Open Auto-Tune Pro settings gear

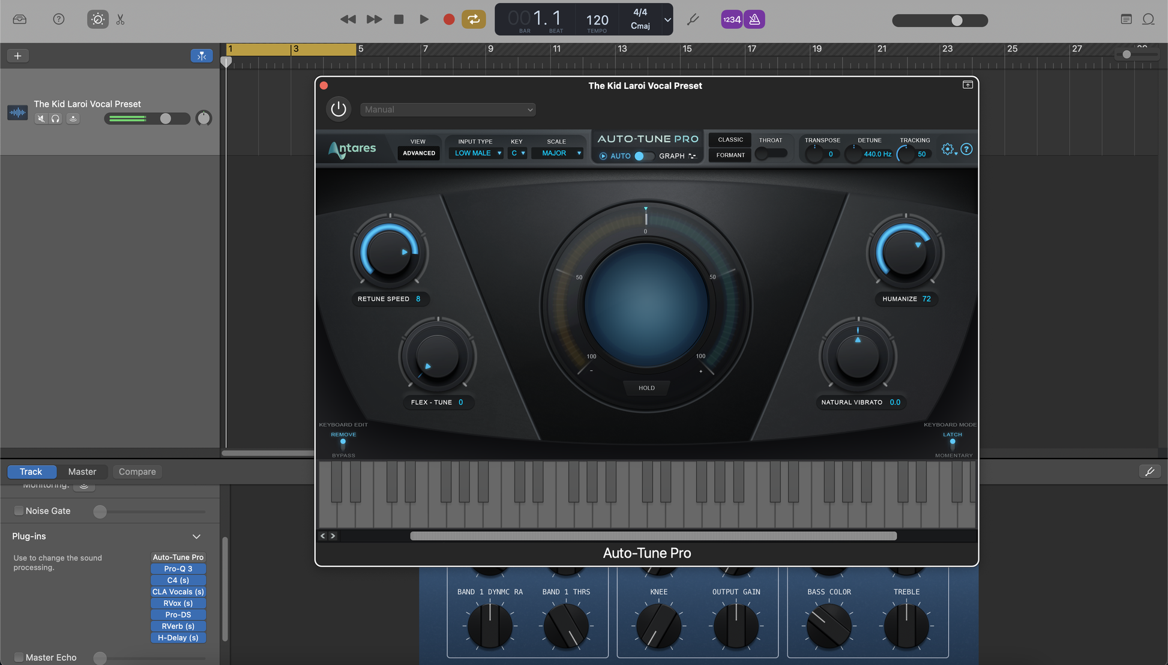coord(947,149)
